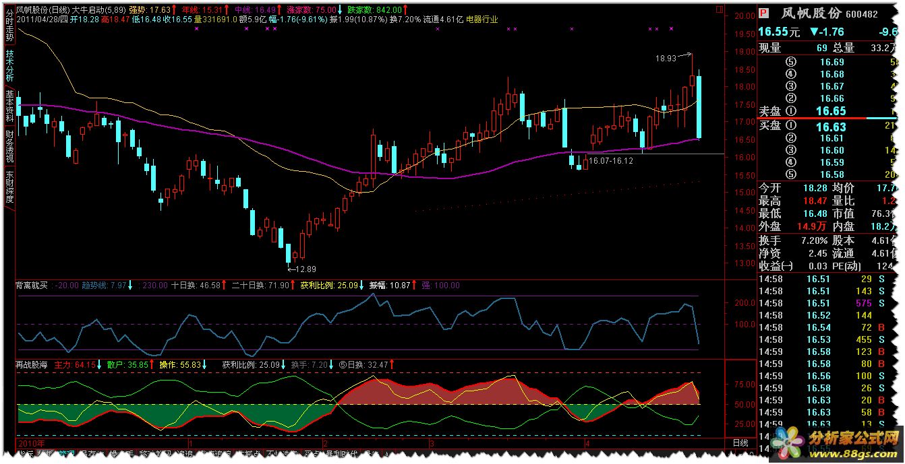Click the stock name 风帆股份 in quote panel
Screen dimensions: 905x464
(810, 13)
